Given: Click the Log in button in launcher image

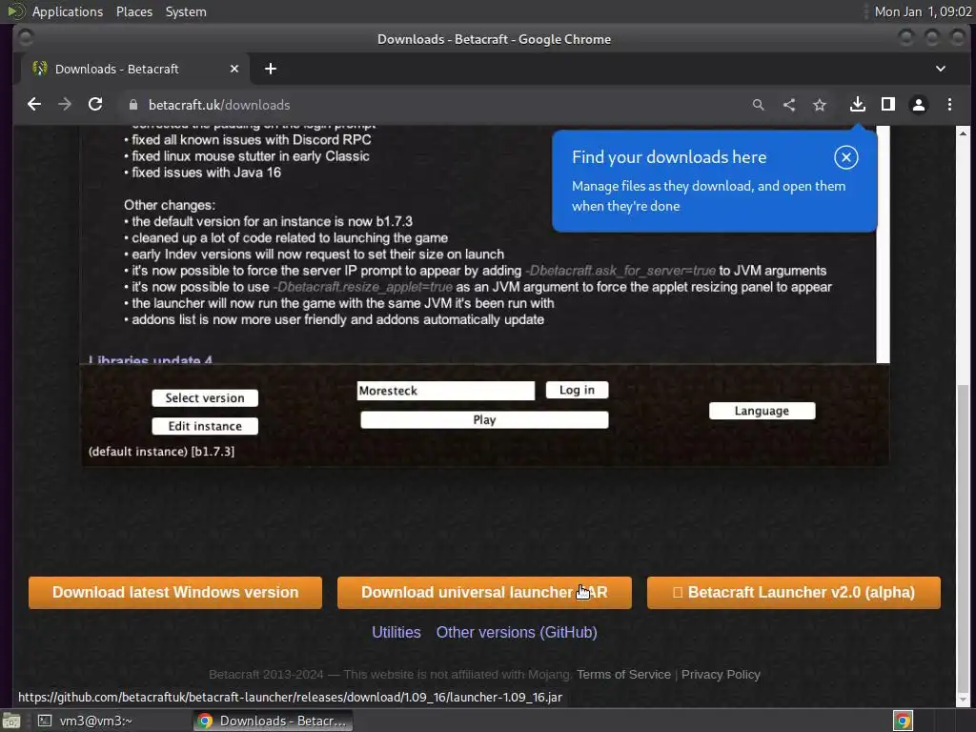Looking at the screenshot, I should [x=577, y=390].
